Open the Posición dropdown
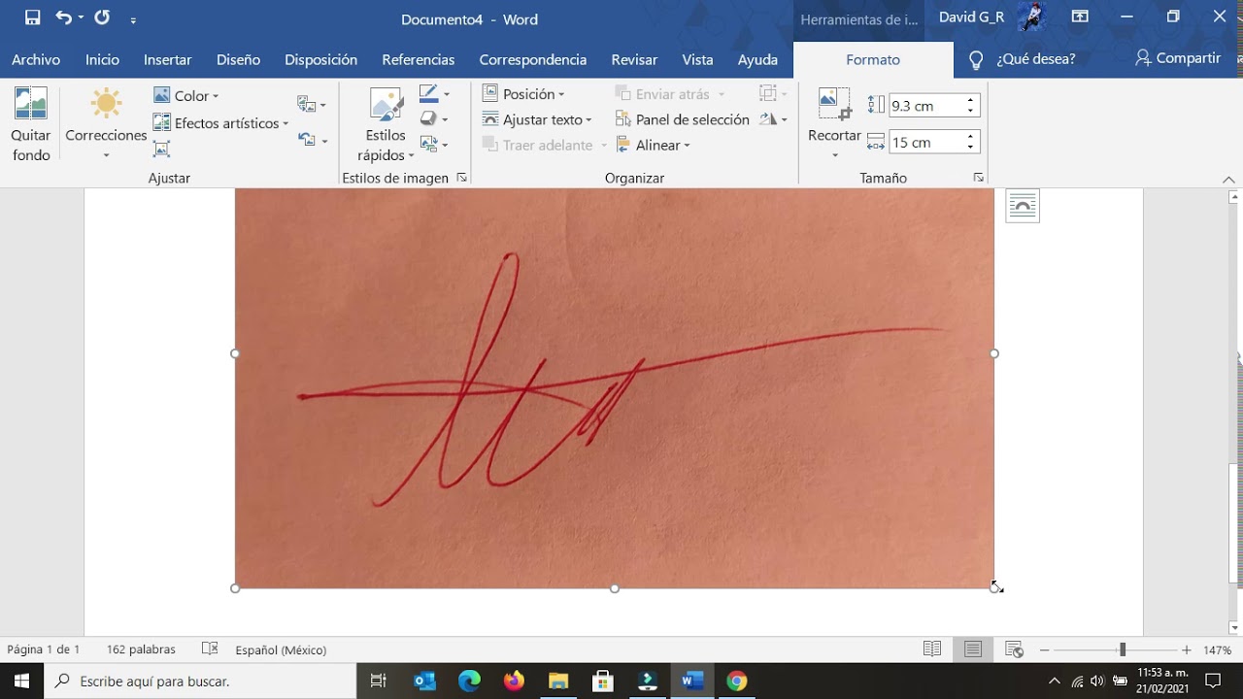1243x699 pixels. (x=523, y=94)
